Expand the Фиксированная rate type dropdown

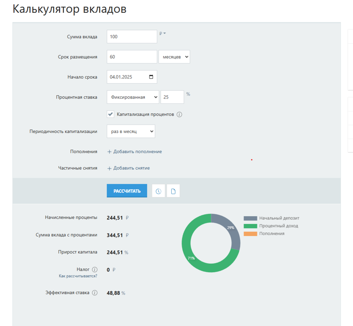coord(133,97)
